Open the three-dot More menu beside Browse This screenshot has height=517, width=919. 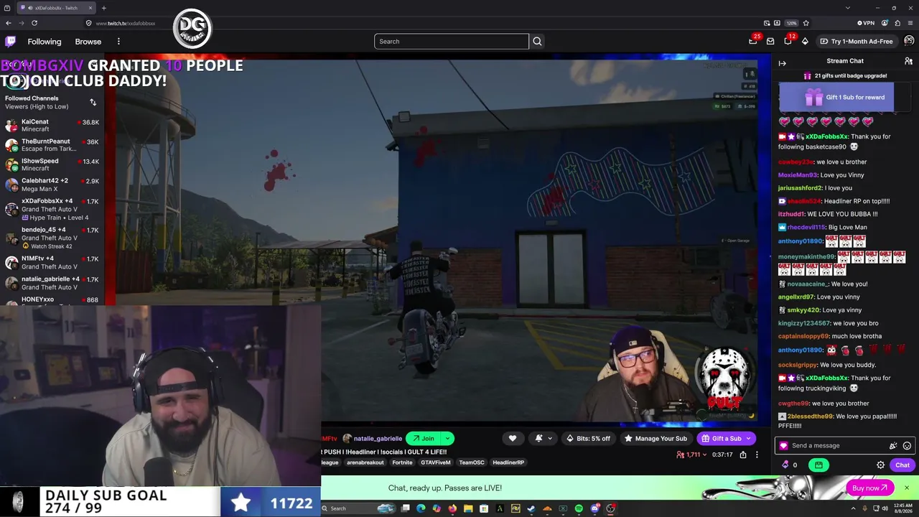[118, 42]
